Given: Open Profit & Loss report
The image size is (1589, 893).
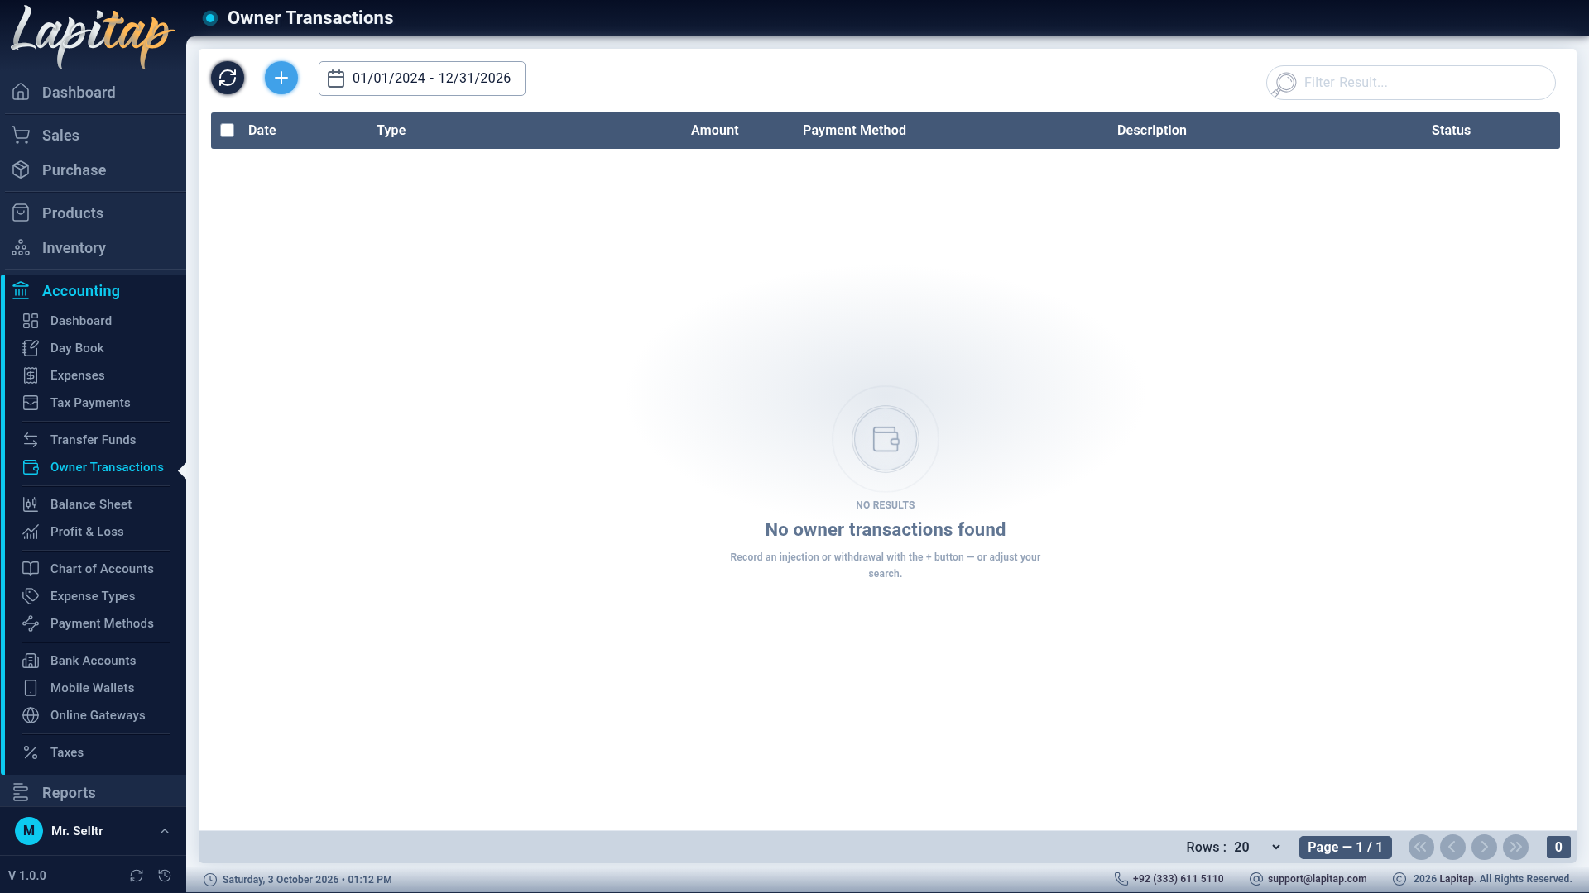Looking at the screenshot, I should 95,532.
